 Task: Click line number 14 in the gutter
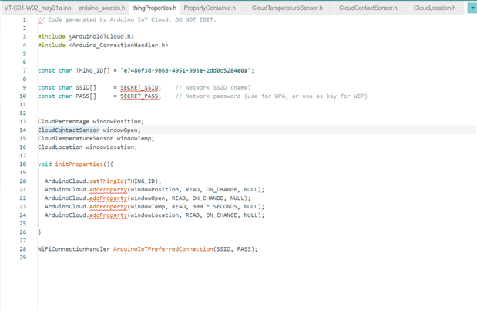click(x=22, y=130)
